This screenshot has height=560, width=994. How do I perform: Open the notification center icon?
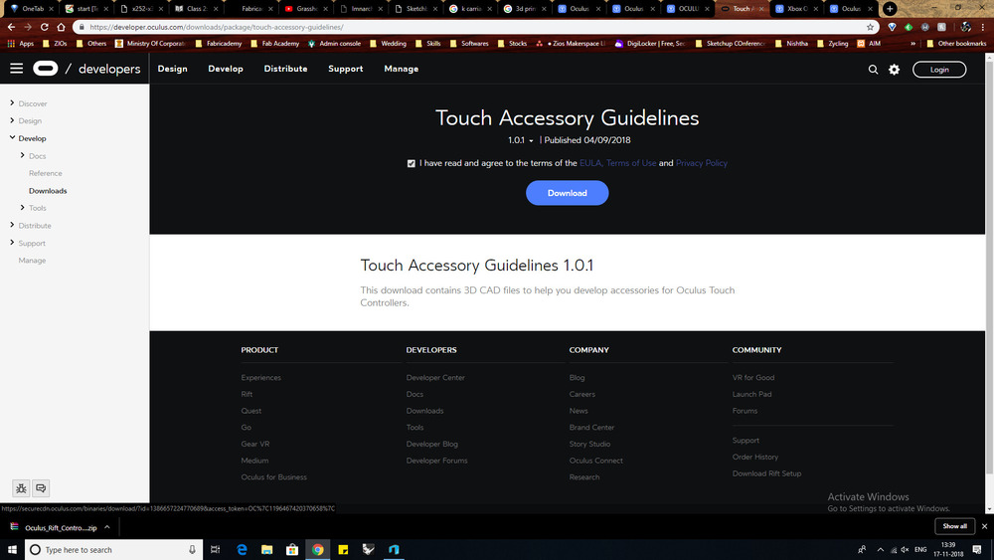(x=977, y=550)
